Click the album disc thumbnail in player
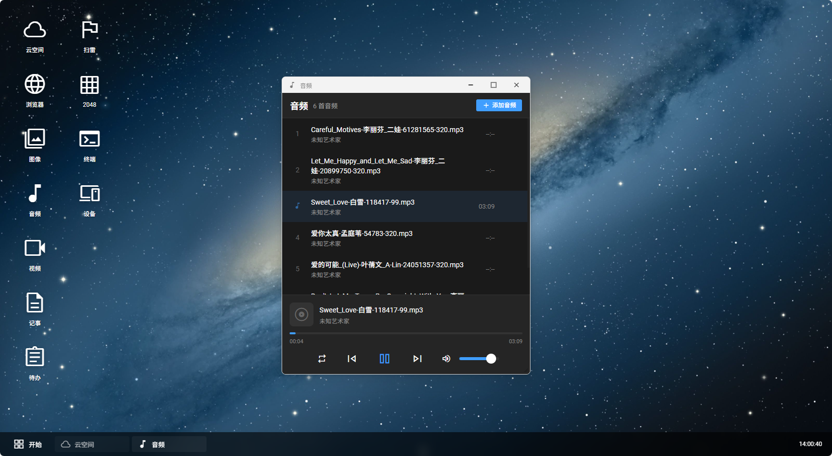Screen dimensions: 832x456 (302, 314)
